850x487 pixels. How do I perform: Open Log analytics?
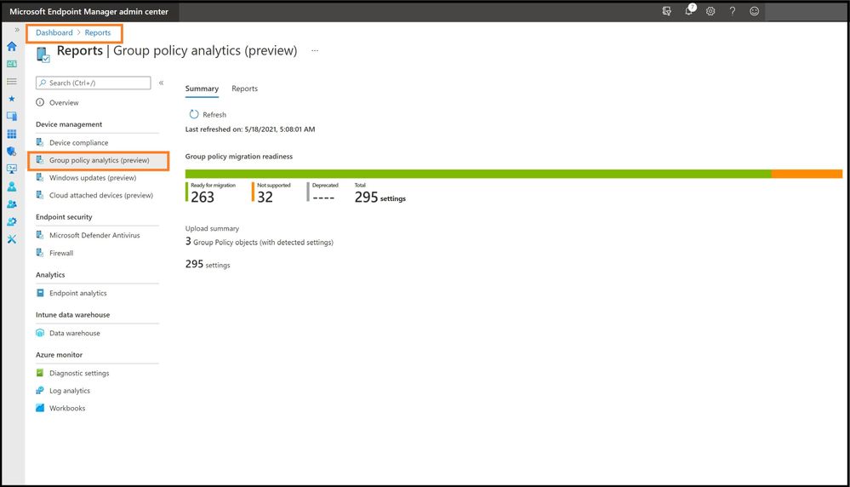[70, 391]
